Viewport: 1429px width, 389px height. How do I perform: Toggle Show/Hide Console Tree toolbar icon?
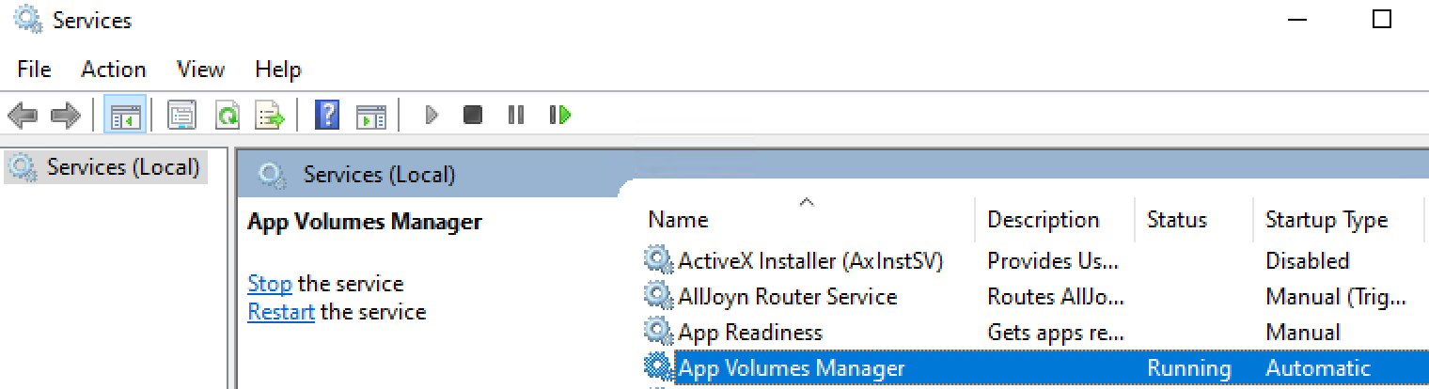point(125,116)
